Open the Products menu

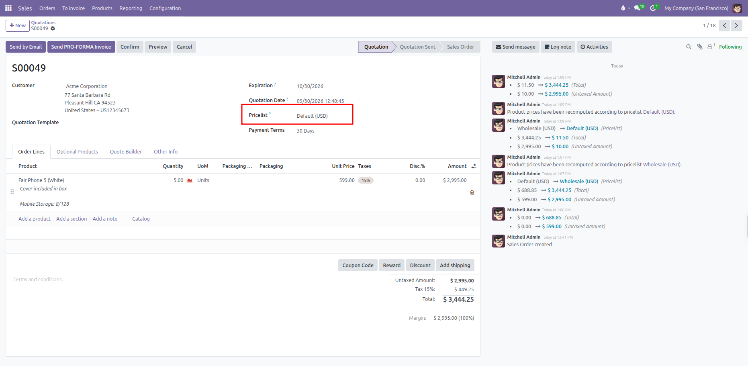(102, 8)
